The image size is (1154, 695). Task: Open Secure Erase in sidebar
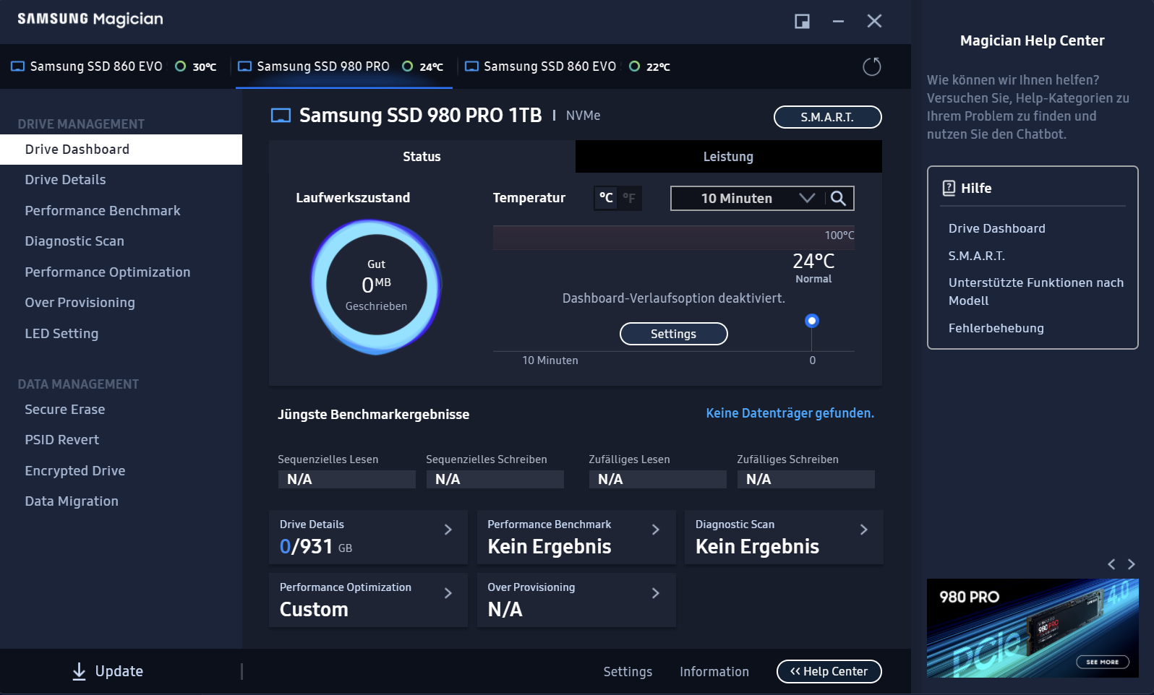pyautogui.click(x=121, y=410)
